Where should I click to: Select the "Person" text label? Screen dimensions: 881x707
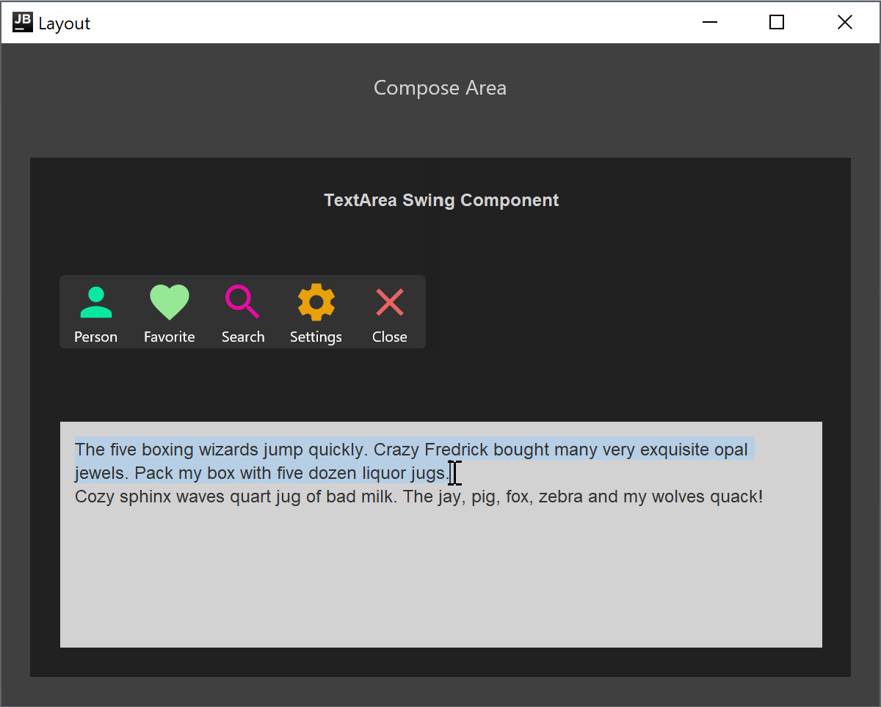[x=95, y=337]
